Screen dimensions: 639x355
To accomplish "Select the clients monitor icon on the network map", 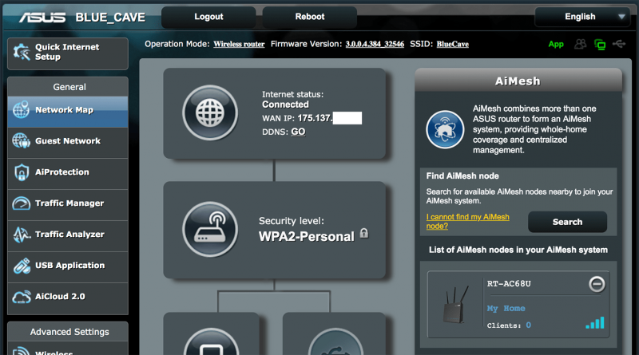I will click(x=211, y=342).
